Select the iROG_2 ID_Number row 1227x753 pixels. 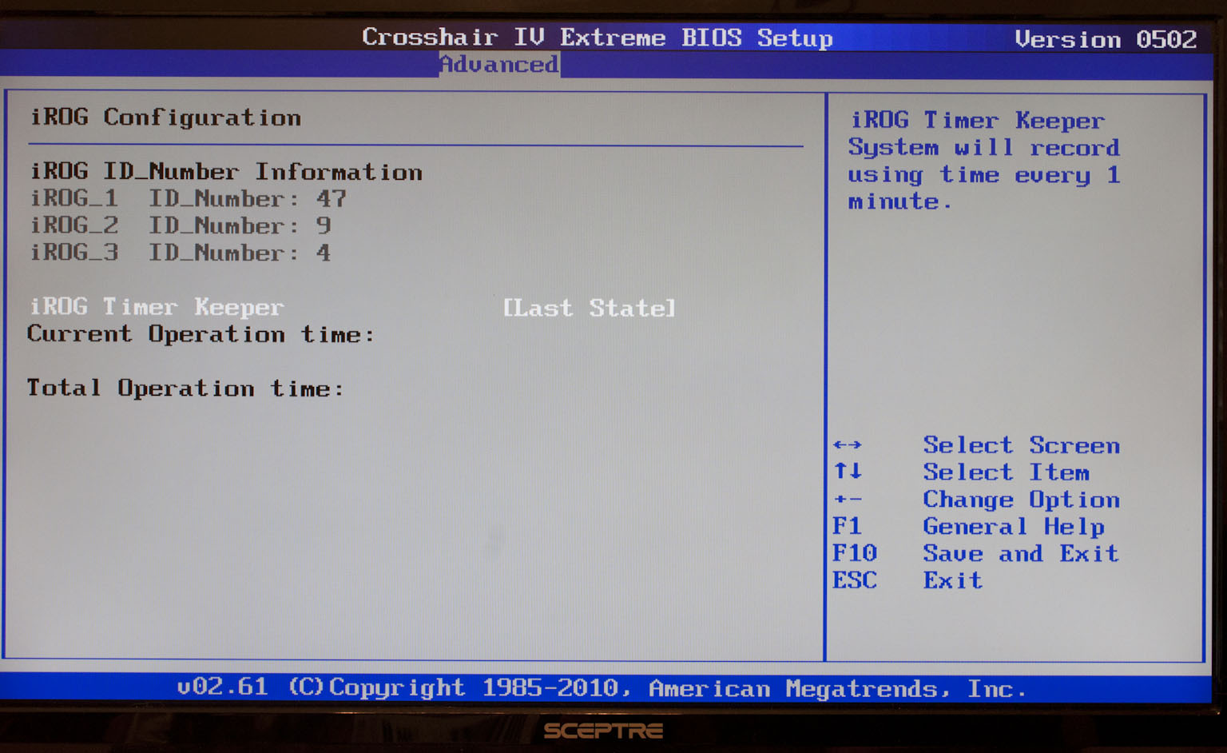tap(181, 225)
